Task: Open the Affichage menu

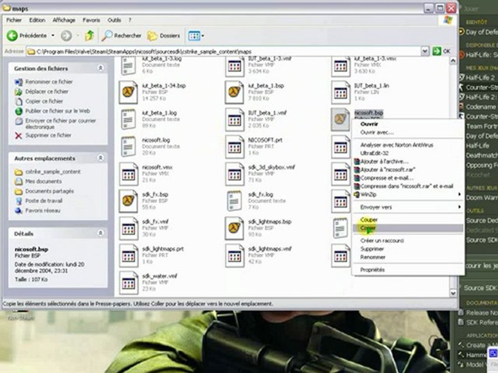Action: click(64, 20)
